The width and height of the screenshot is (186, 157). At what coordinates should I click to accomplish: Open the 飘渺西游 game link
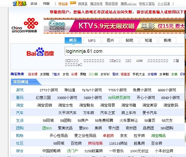(x=112, y=4)
